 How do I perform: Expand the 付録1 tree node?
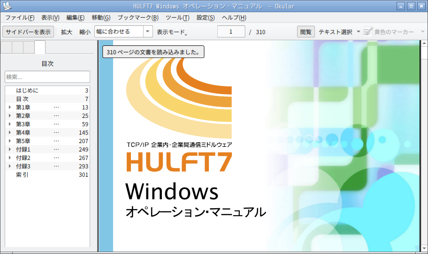pos(10,149)
